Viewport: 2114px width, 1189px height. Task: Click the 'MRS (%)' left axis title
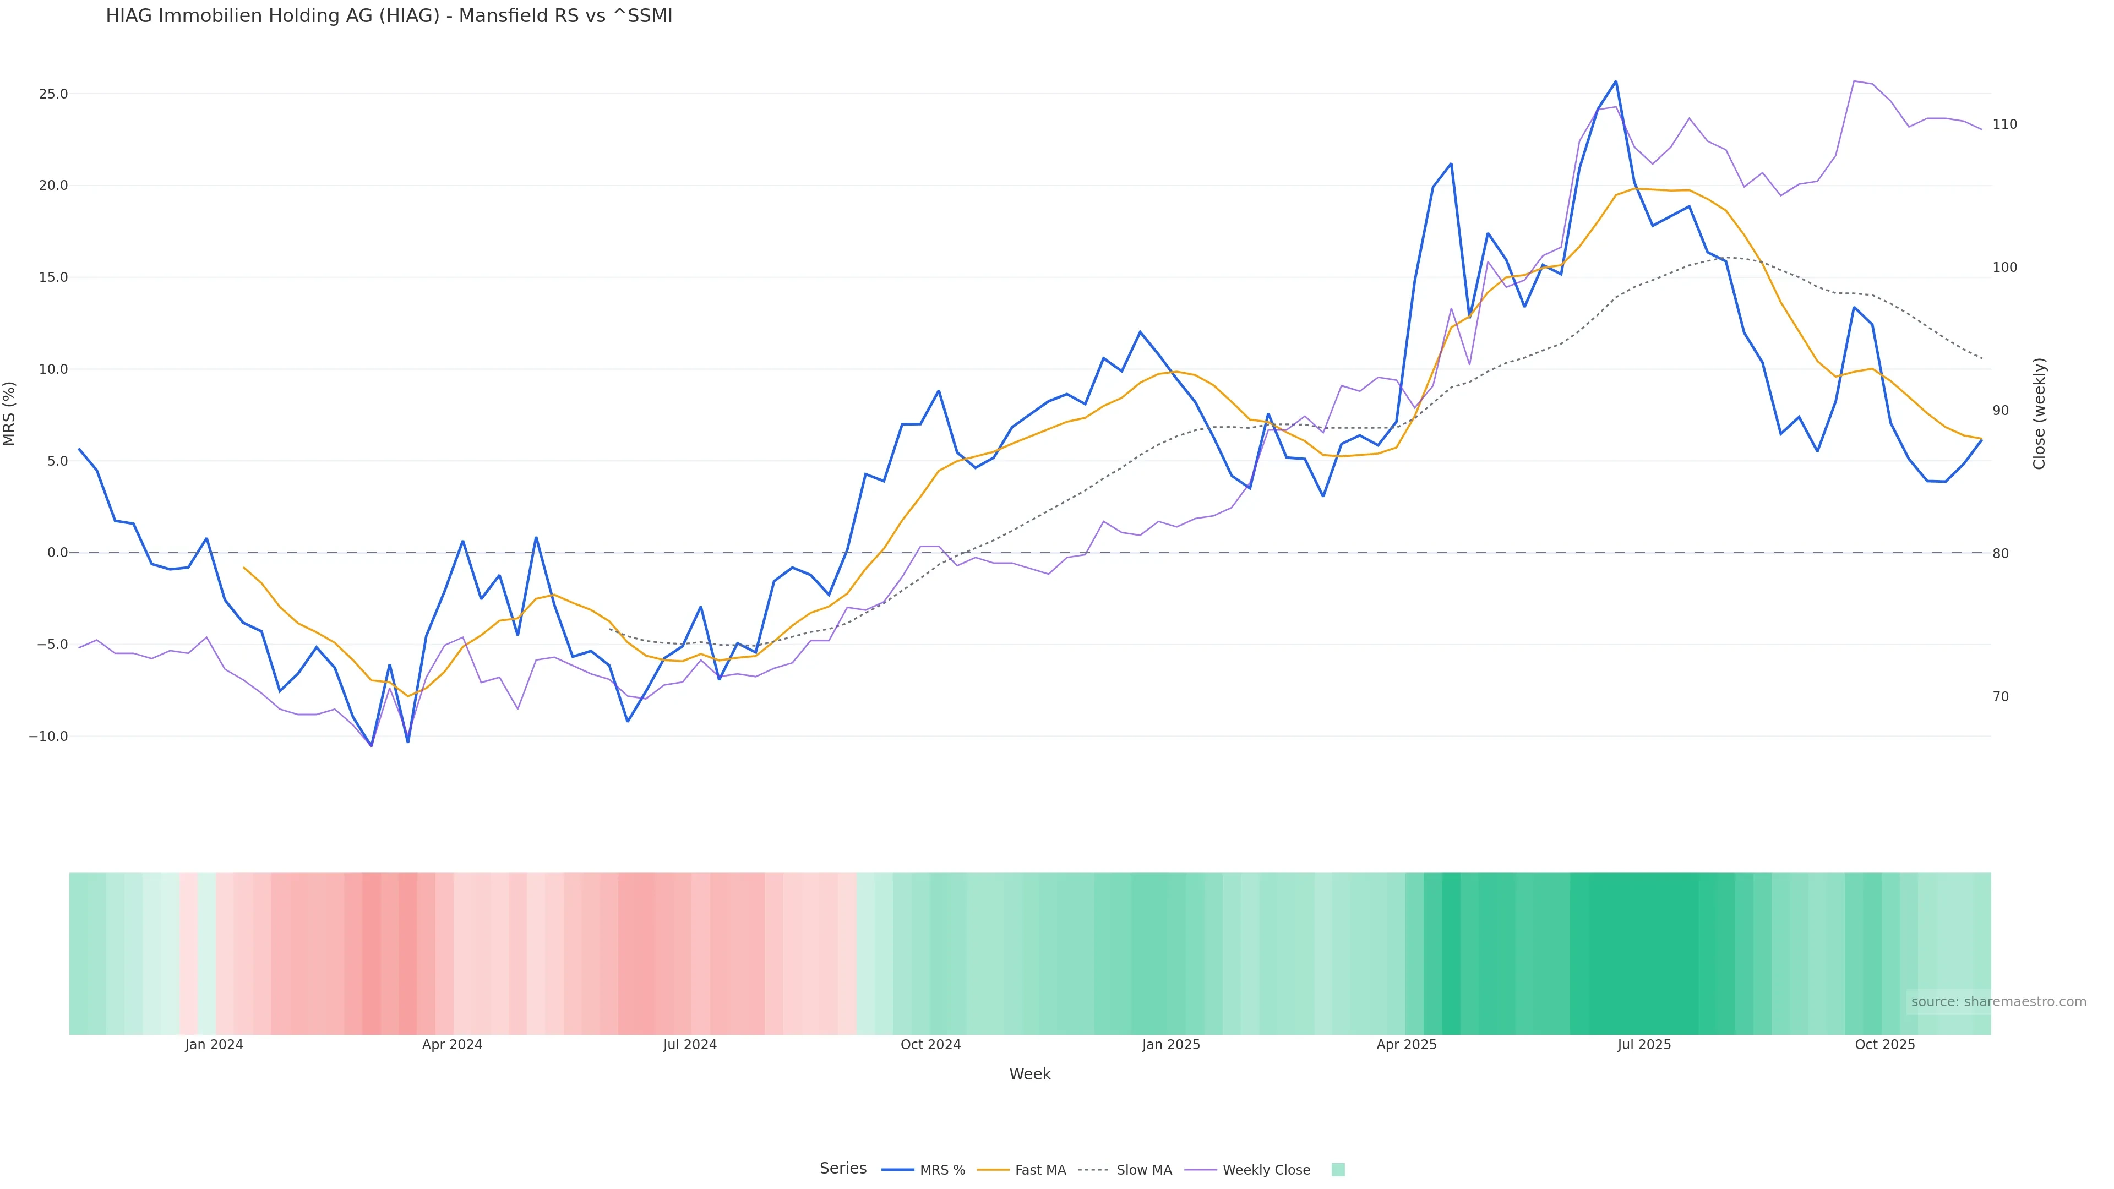(10, 413)
